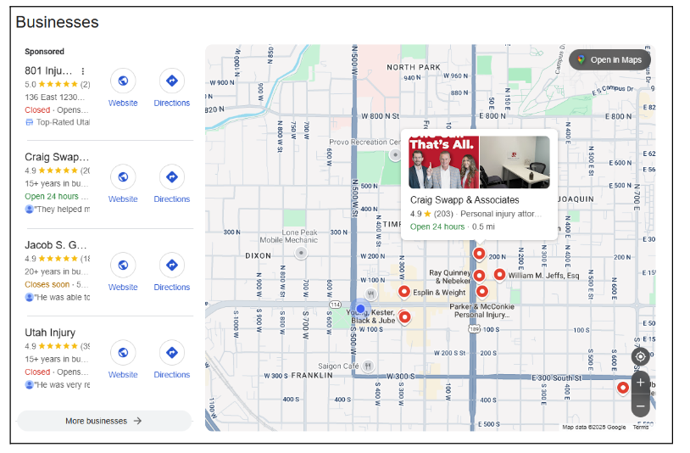Viewport: 690px width, 453px height.
Task: Select the Ray Quinney & Nebeker map pin
Action: [479, 276]
